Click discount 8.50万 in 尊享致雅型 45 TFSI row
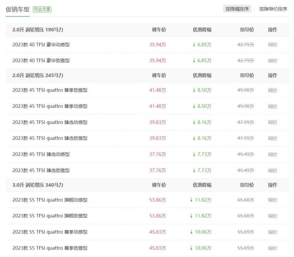This screenshot has width=294, height=257. click(202, 90)
